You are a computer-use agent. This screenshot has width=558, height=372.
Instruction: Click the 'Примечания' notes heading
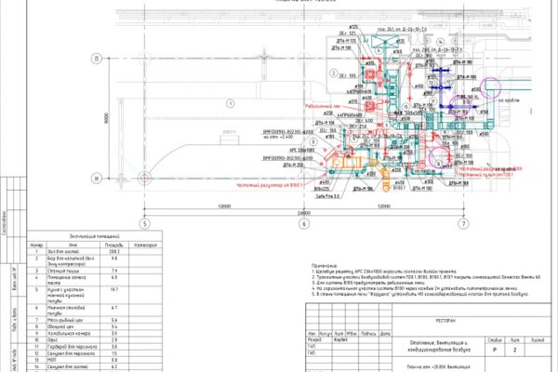pyautogui.click(x=325, y=266)
